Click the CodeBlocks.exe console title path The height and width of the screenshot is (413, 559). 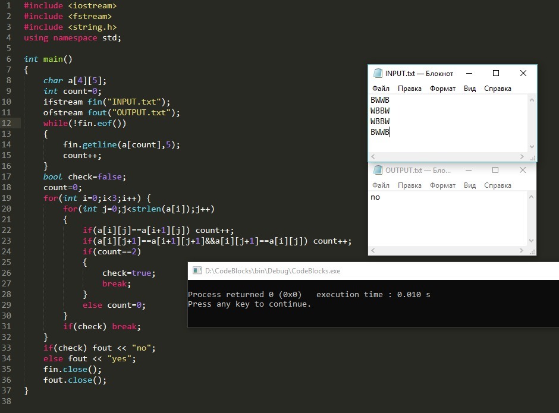[x=273, y=271]
